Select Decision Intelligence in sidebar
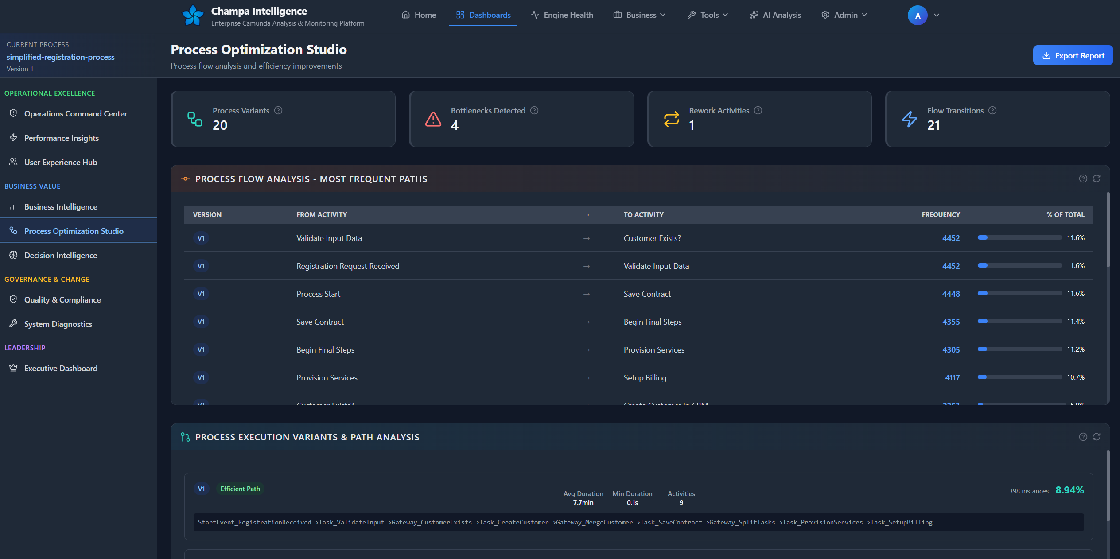 tap(61, 256)
